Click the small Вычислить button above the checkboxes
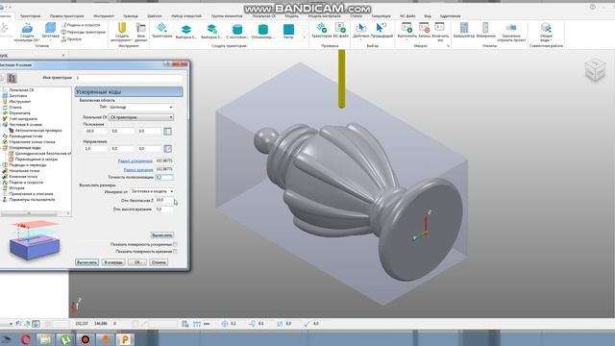This screenshot has height=346, width=615. [x=162, y=235]
